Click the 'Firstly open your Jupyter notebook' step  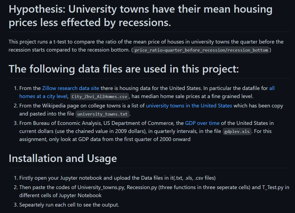[117, 178]
